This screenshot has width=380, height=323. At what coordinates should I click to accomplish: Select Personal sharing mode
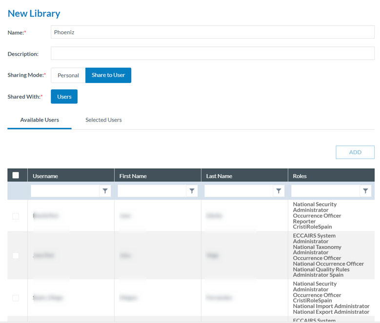pos(68,75)
